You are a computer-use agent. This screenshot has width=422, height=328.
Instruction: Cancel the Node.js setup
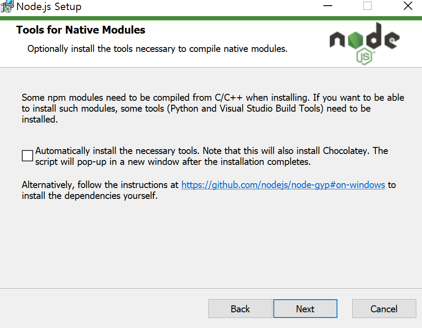click(384, 309)
